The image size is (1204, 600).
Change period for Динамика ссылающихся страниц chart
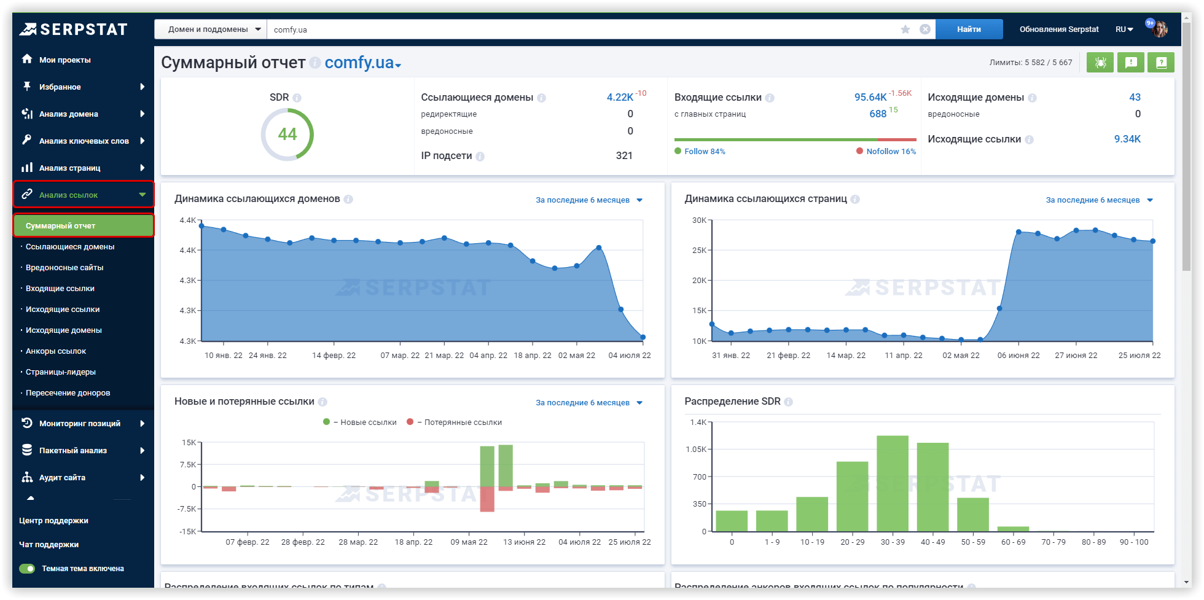[1100, 200]
